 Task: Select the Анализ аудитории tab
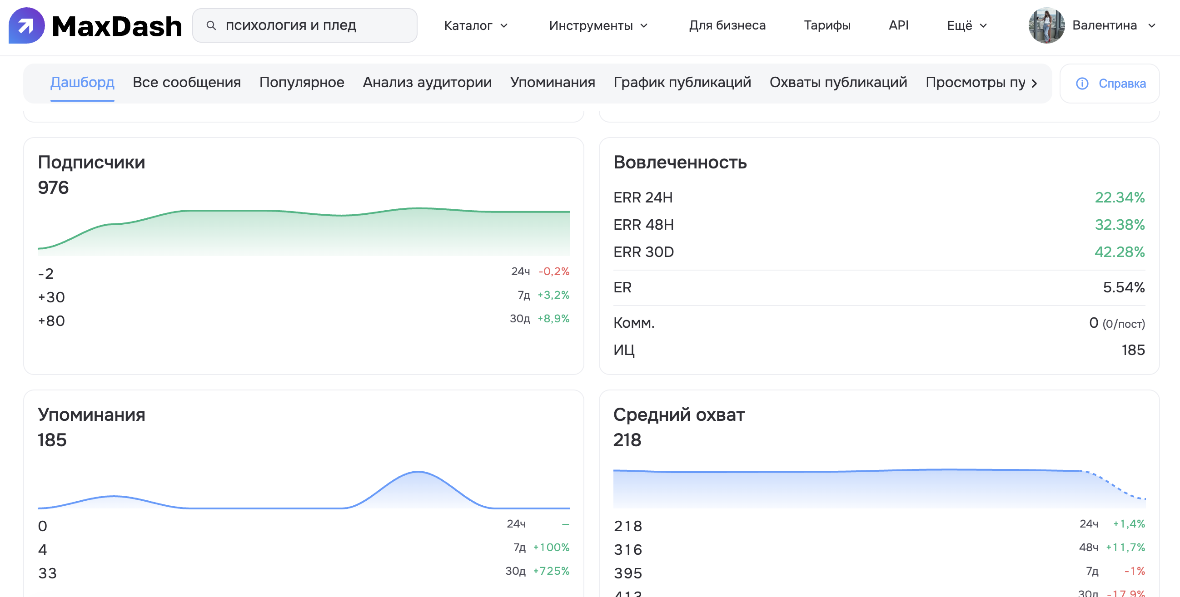pos(427,83)
